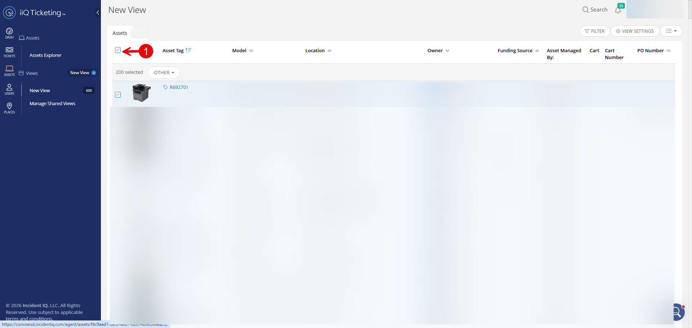692x328 pixels.
Task: Open the PO Number column dropdown
Action: tap(669, 51)
